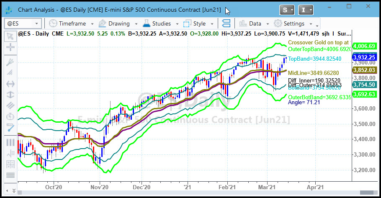Click the Drawing toolbar button label
This screenshot has height=198, width=381.
(x=119, y=23)
